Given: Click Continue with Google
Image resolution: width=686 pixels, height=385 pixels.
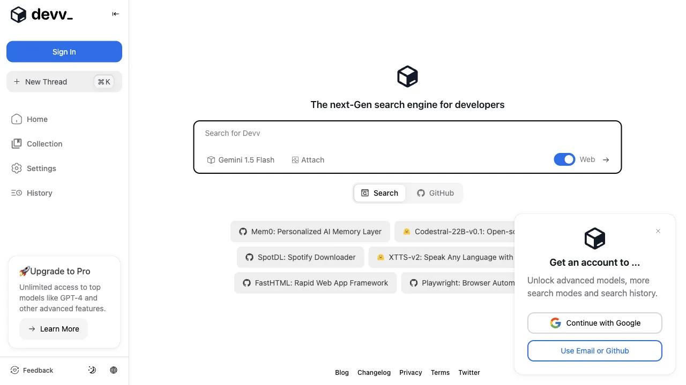Looking at the screenshot, I should 595,323.
